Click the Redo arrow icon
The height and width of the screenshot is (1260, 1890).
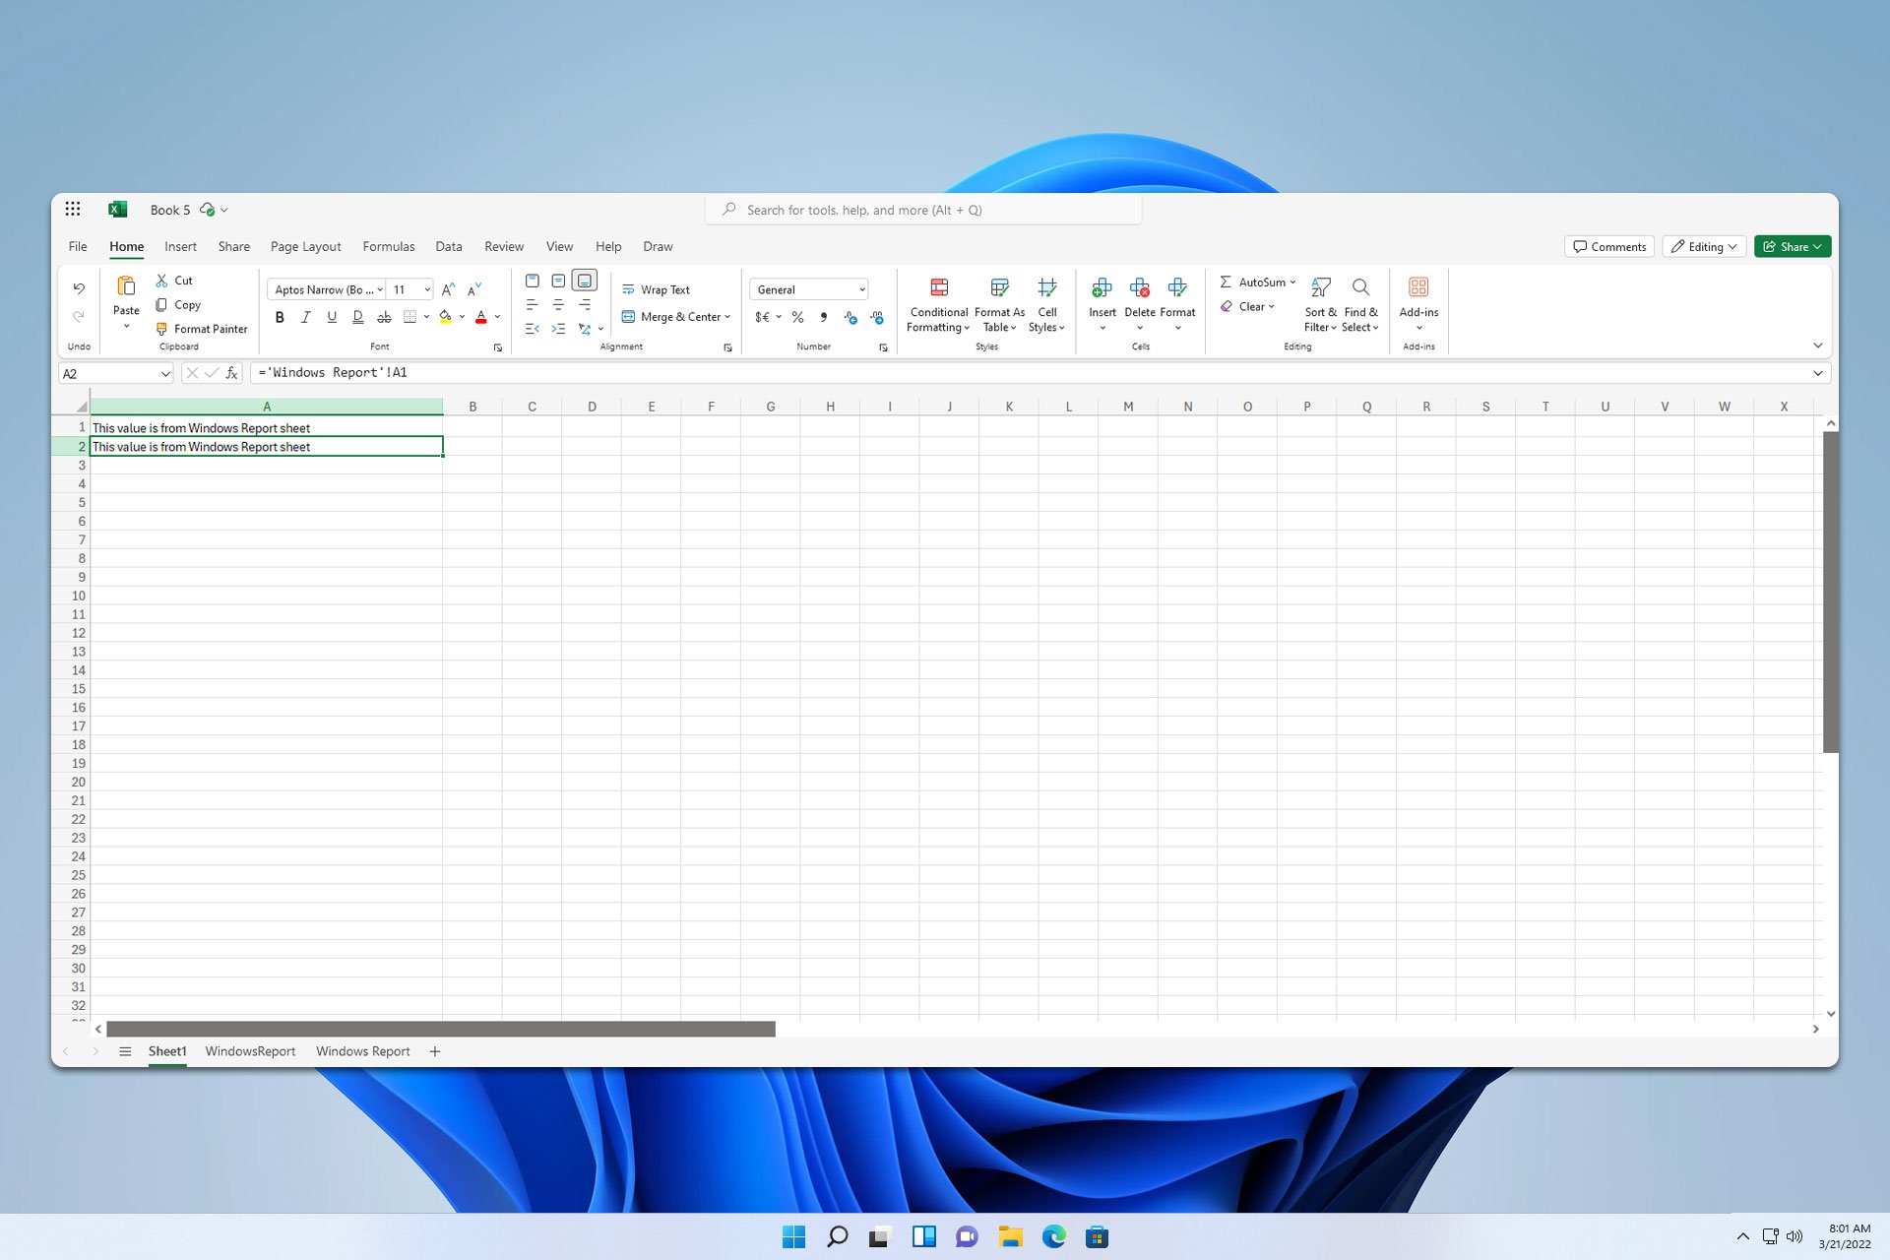point(79,316)
